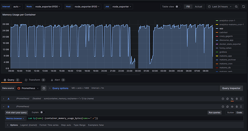Hide query B with eye icon
This screenshot has width=248, height=131.
(x=232, y=107)
